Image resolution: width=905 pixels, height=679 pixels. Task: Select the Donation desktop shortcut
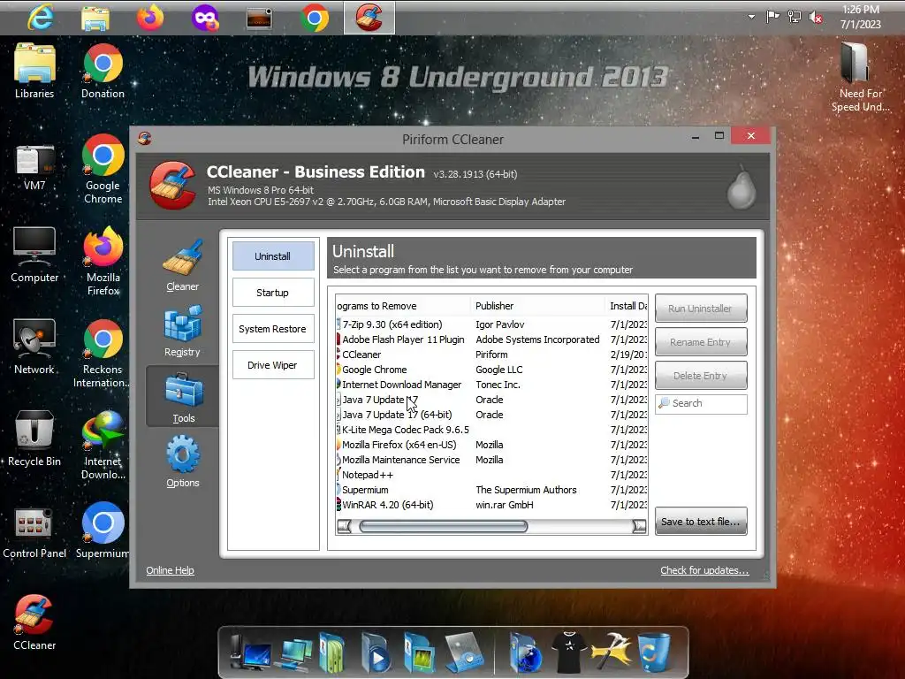103,71
